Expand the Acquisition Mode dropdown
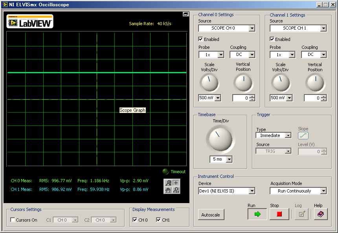Image resolution: width=338 pixels, height=233 pixels. [x=298, y=191]
